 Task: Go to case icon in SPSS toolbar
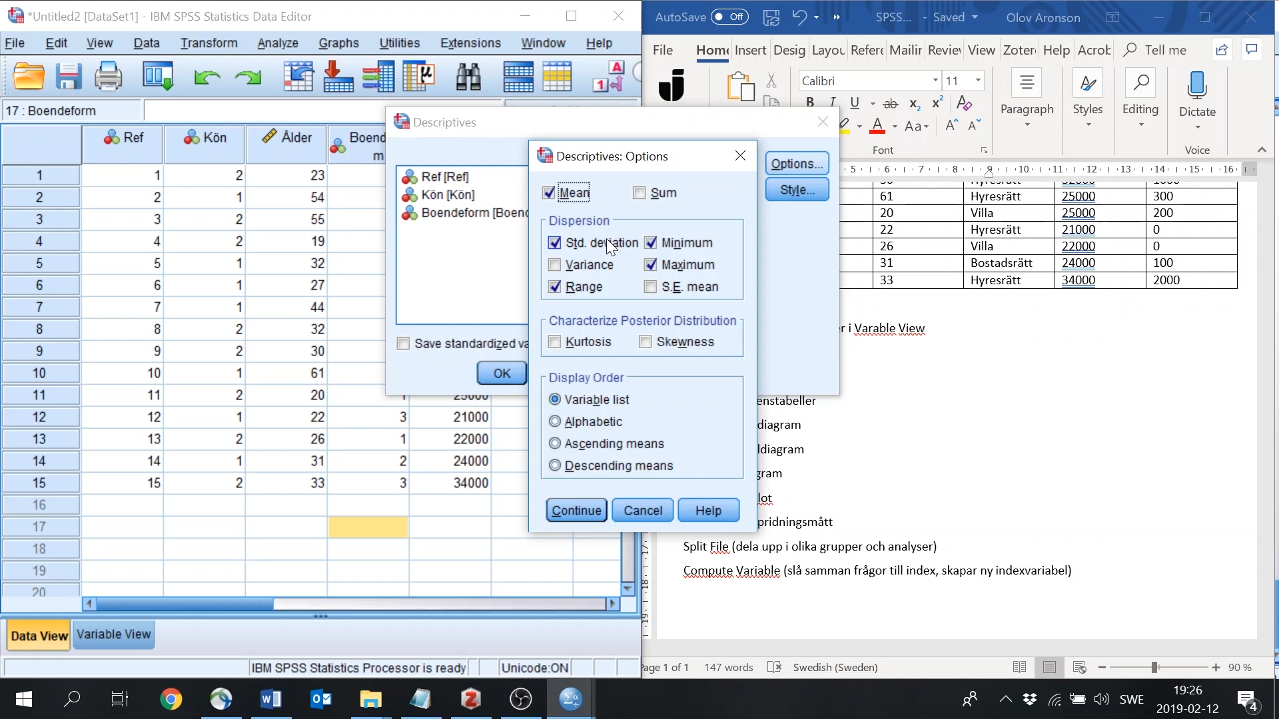click(298, 77)
